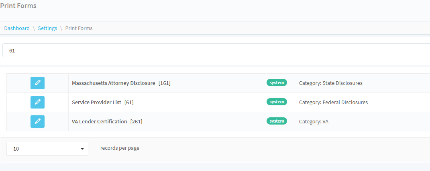The image size is (430, 171).
Task: Click the Service Provider List title
Action: tap(96, 102)
